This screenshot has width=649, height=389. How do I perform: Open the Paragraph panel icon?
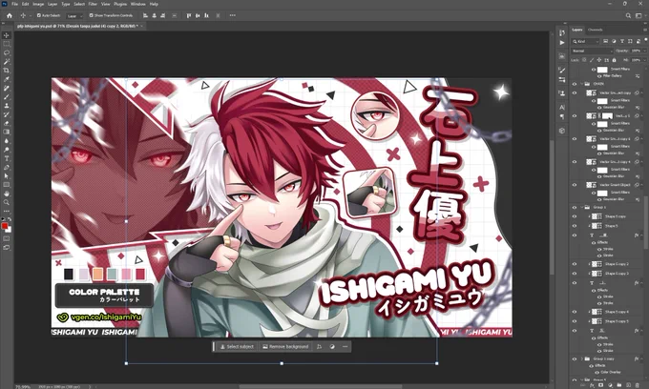coord(561,116)
